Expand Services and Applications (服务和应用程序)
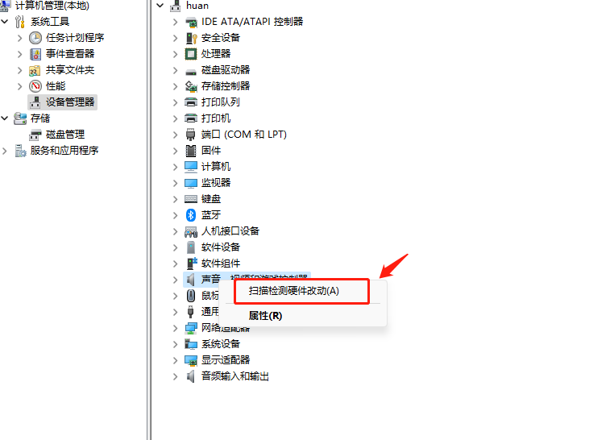Image resolution: width=614 pixels, height=440 pixels. point(5,151)
